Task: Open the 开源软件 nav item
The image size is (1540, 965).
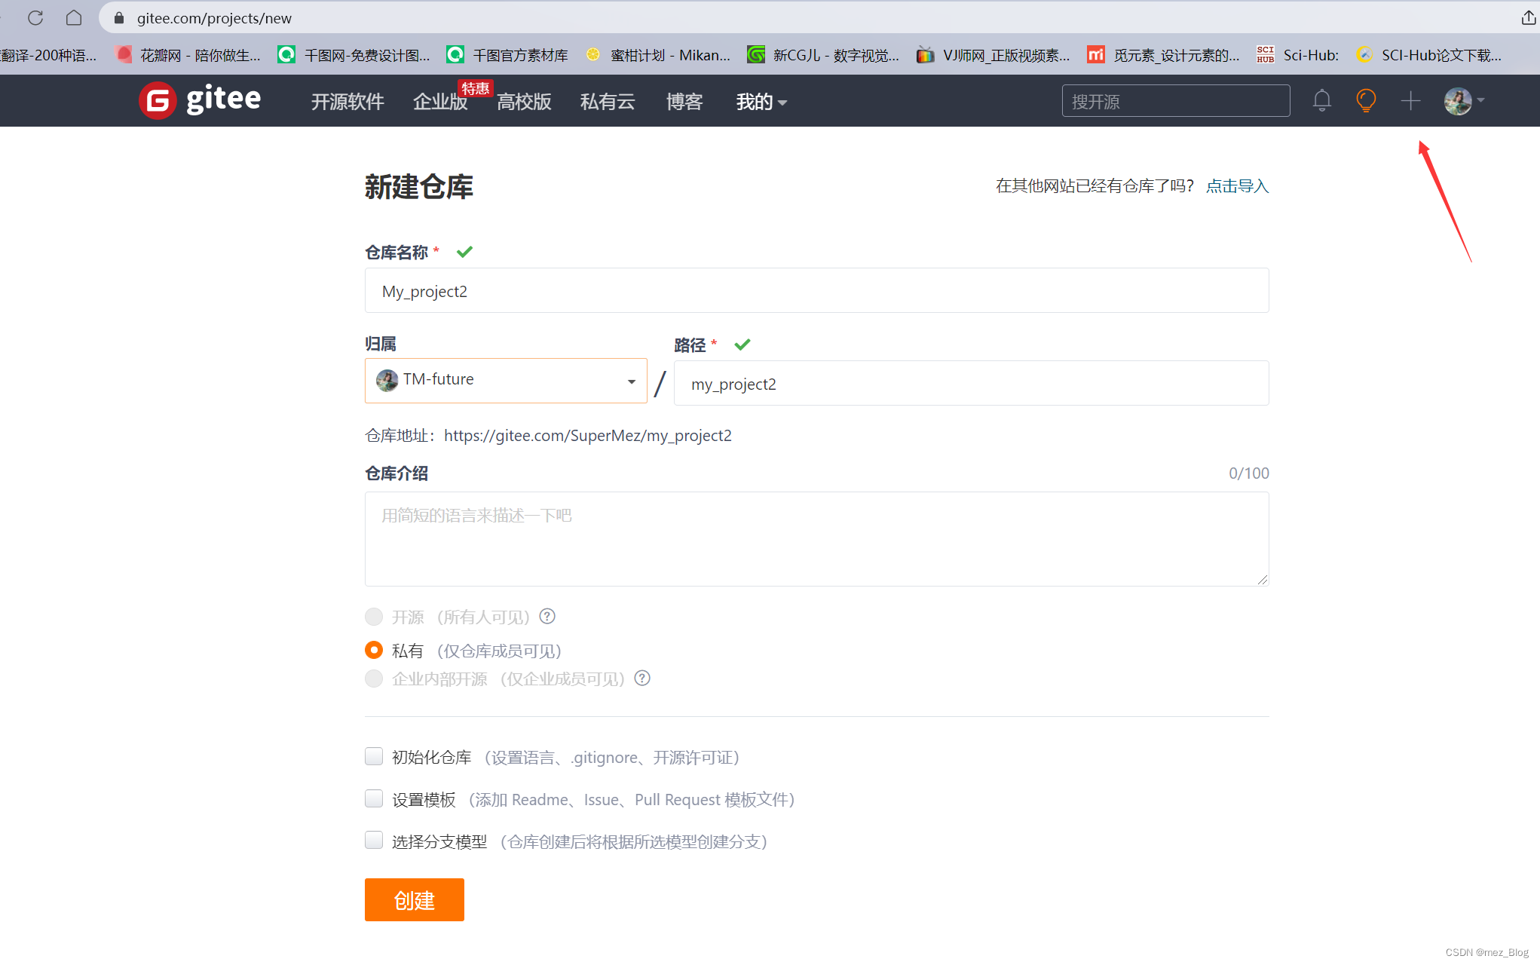Action: click(347, 102)
